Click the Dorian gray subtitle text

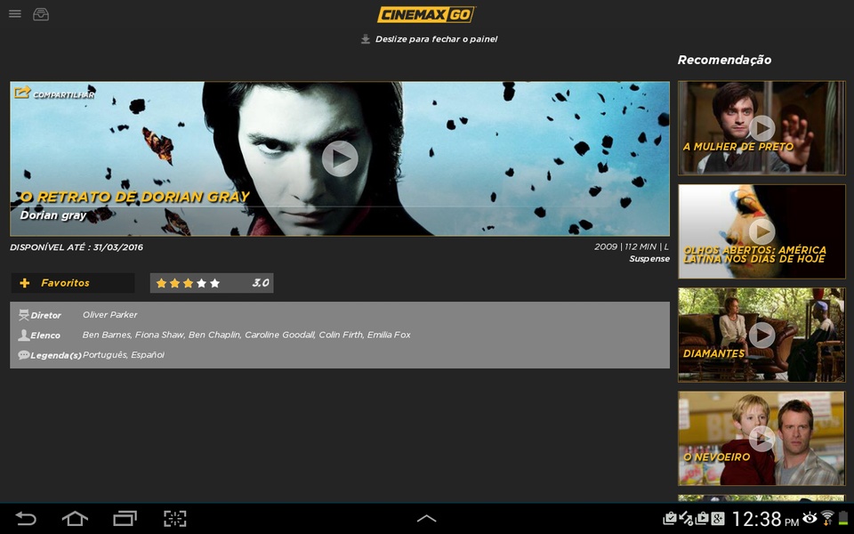53,215
